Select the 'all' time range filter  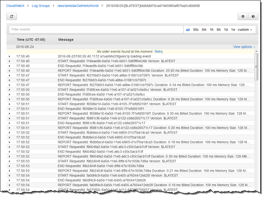tap(188, 30)
